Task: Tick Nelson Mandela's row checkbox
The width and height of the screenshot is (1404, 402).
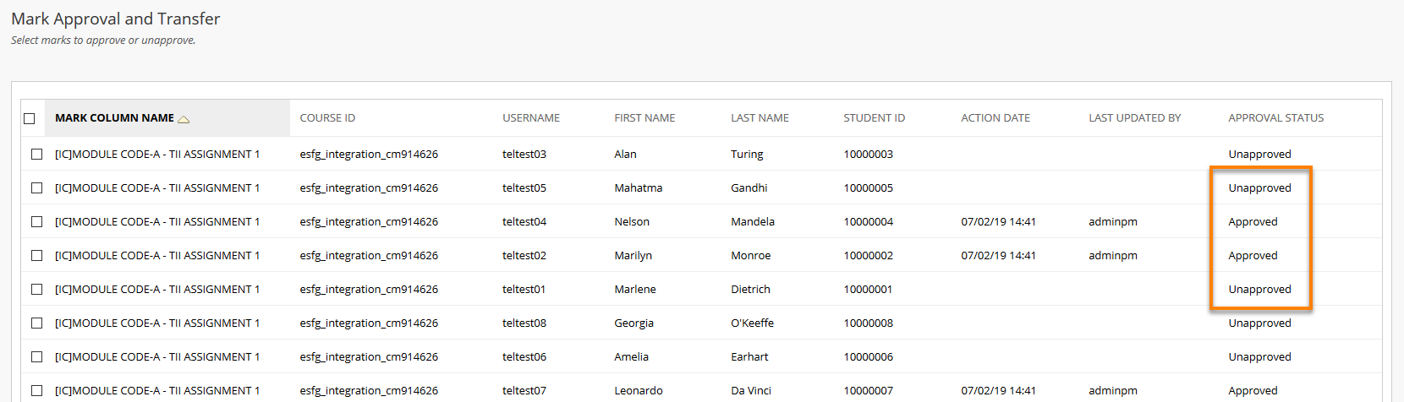Action: point(36,221)
